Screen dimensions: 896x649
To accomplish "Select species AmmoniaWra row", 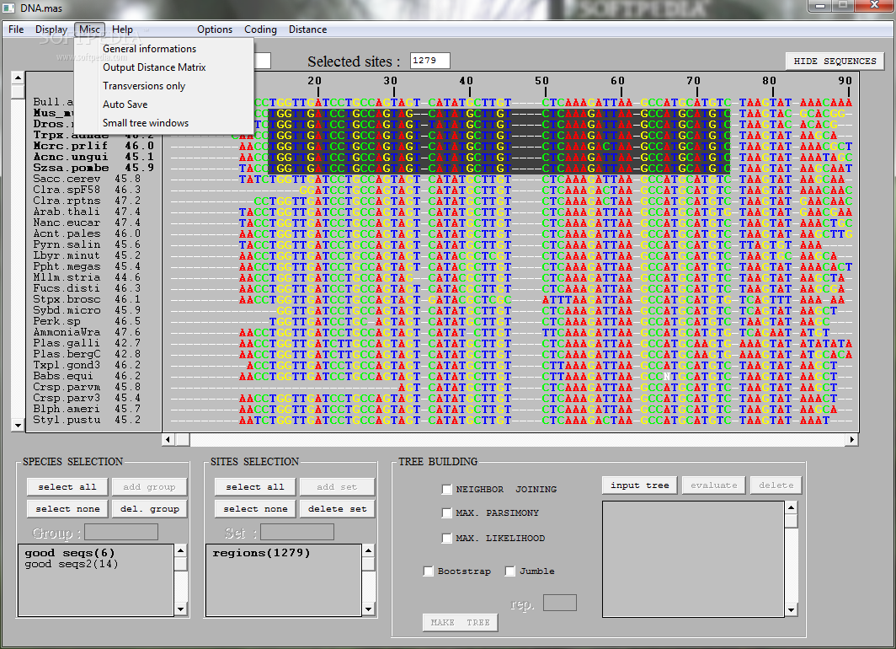I will click(x=87, y=332).
